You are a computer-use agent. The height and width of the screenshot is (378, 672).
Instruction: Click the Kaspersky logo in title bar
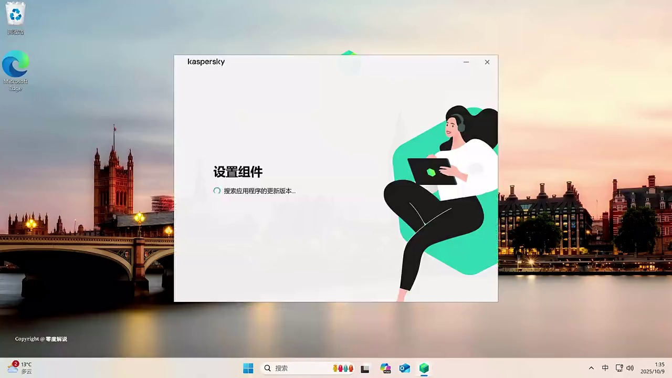[x=206, y=62]
